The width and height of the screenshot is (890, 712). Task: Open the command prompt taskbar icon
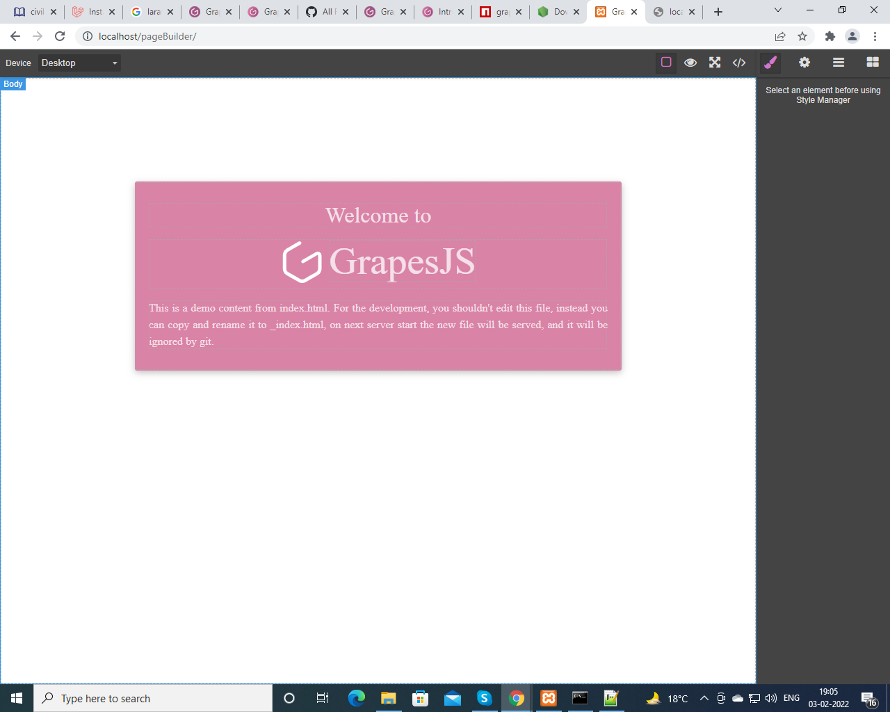point(580,698)
